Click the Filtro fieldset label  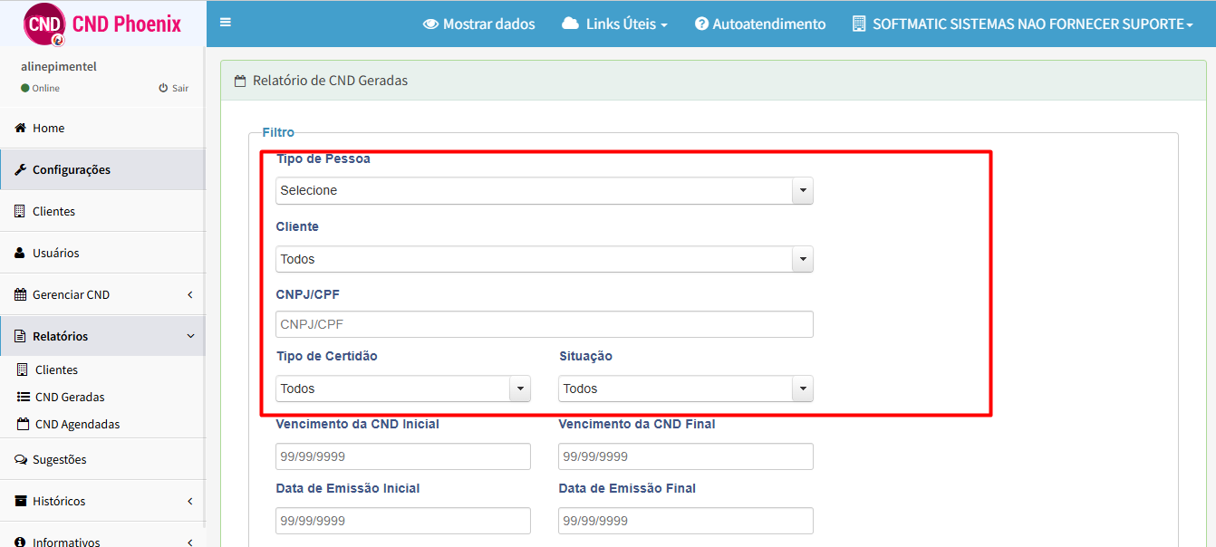coord(278,132)
